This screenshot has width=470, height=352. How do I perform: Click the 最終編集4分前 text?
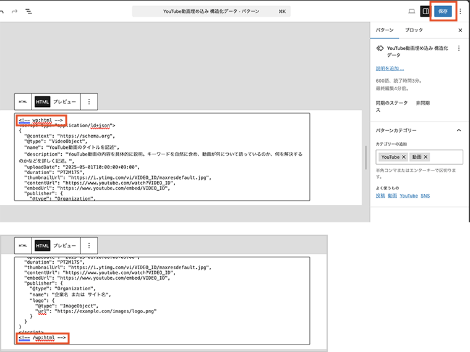pyautogui.click(x=392, y=88)
